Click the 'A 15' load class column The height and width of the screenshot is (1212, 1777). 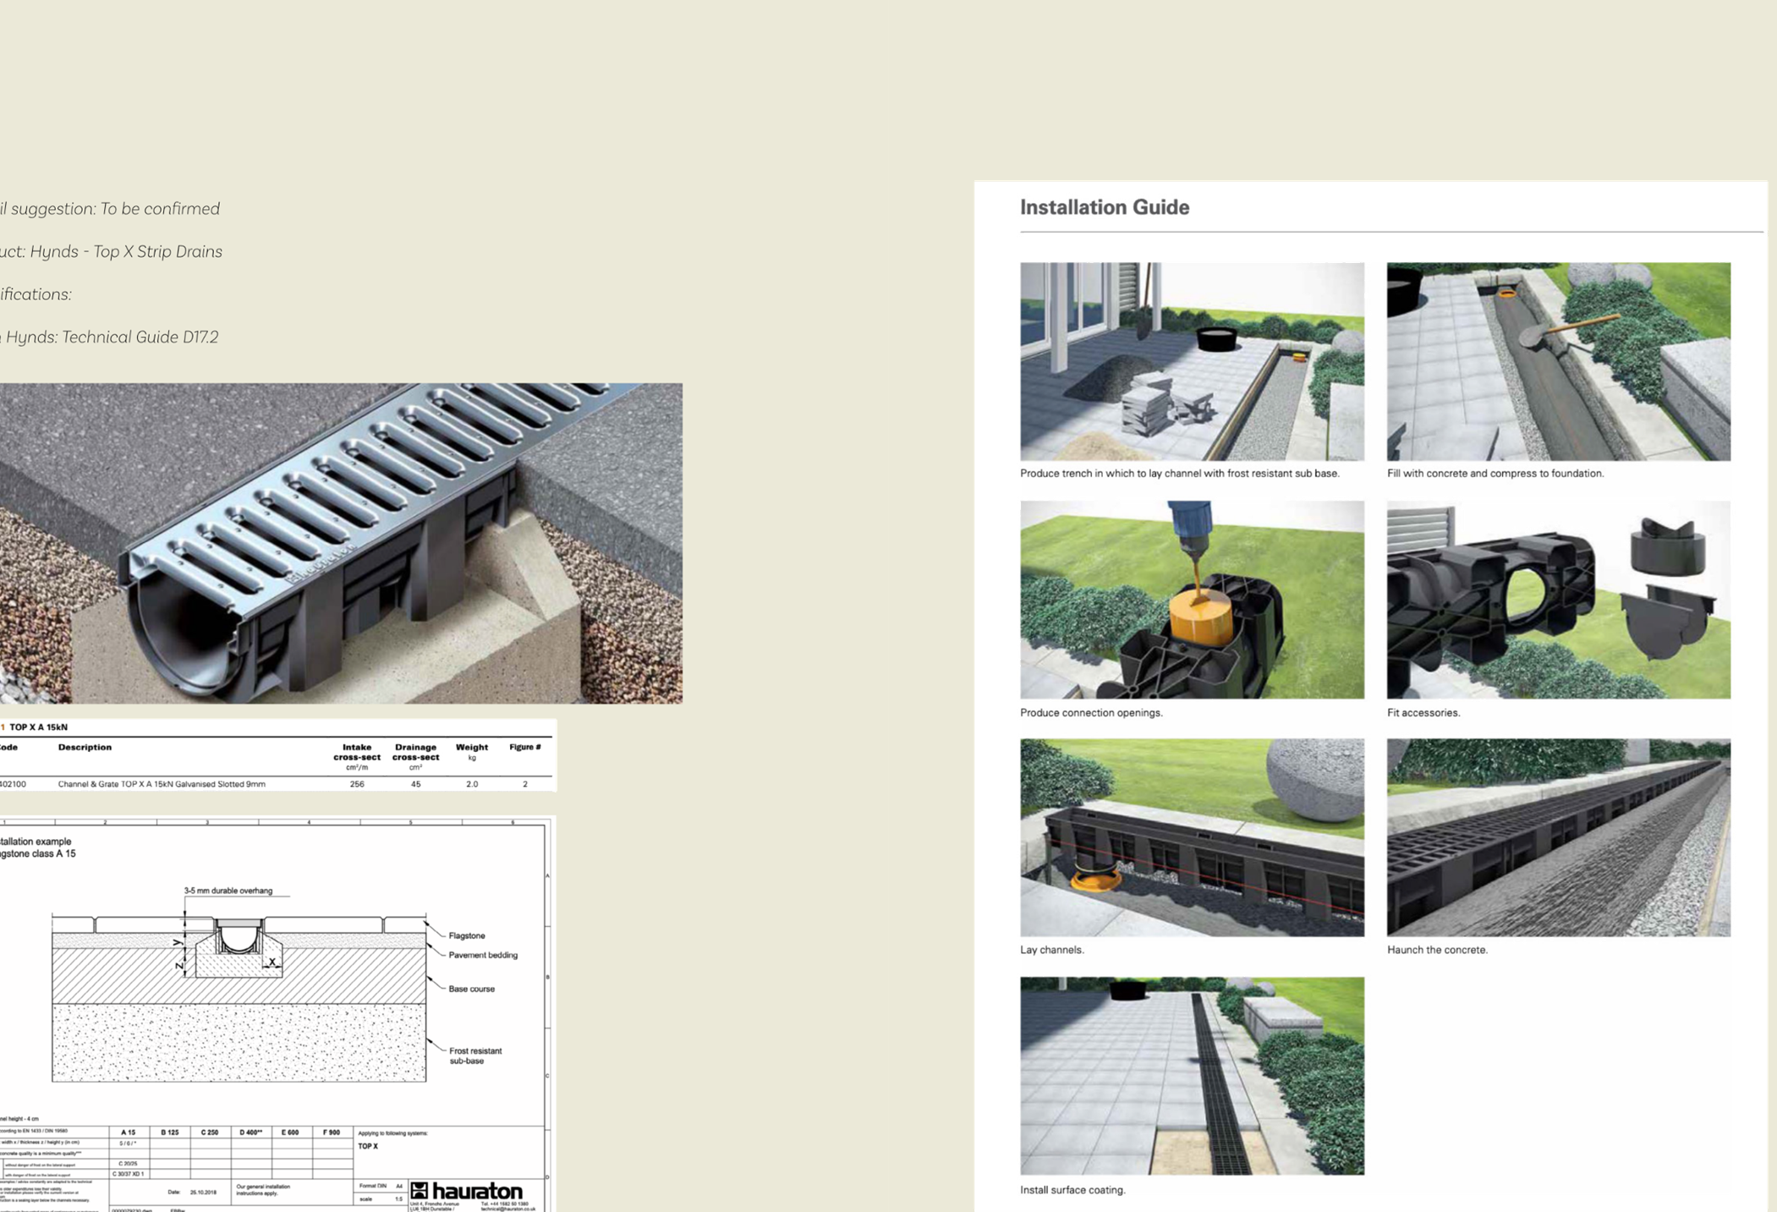tap(129, 1132)
